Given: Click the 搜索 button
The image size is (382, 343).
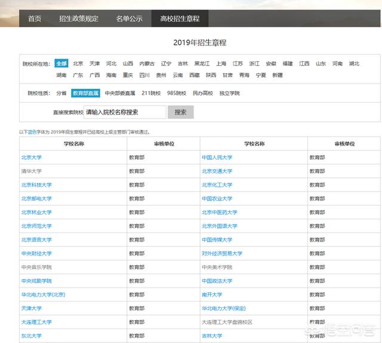Looking at the screenshot, I should tap(180, 112).
